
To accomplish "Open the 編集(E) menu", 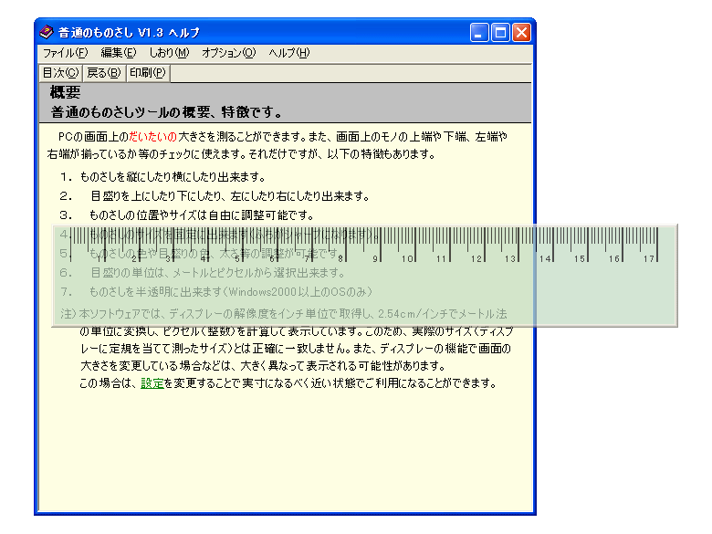I will (118, 53).
